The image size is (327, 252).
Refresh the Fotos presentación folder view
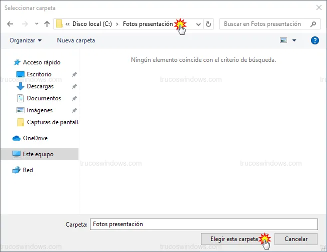click(209, 24)
